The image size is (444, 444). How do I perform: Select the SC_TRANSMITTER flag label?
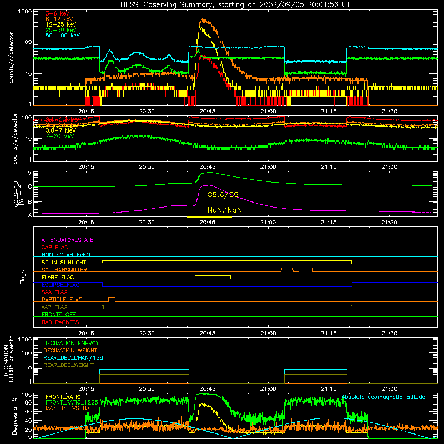click(64, 270)
